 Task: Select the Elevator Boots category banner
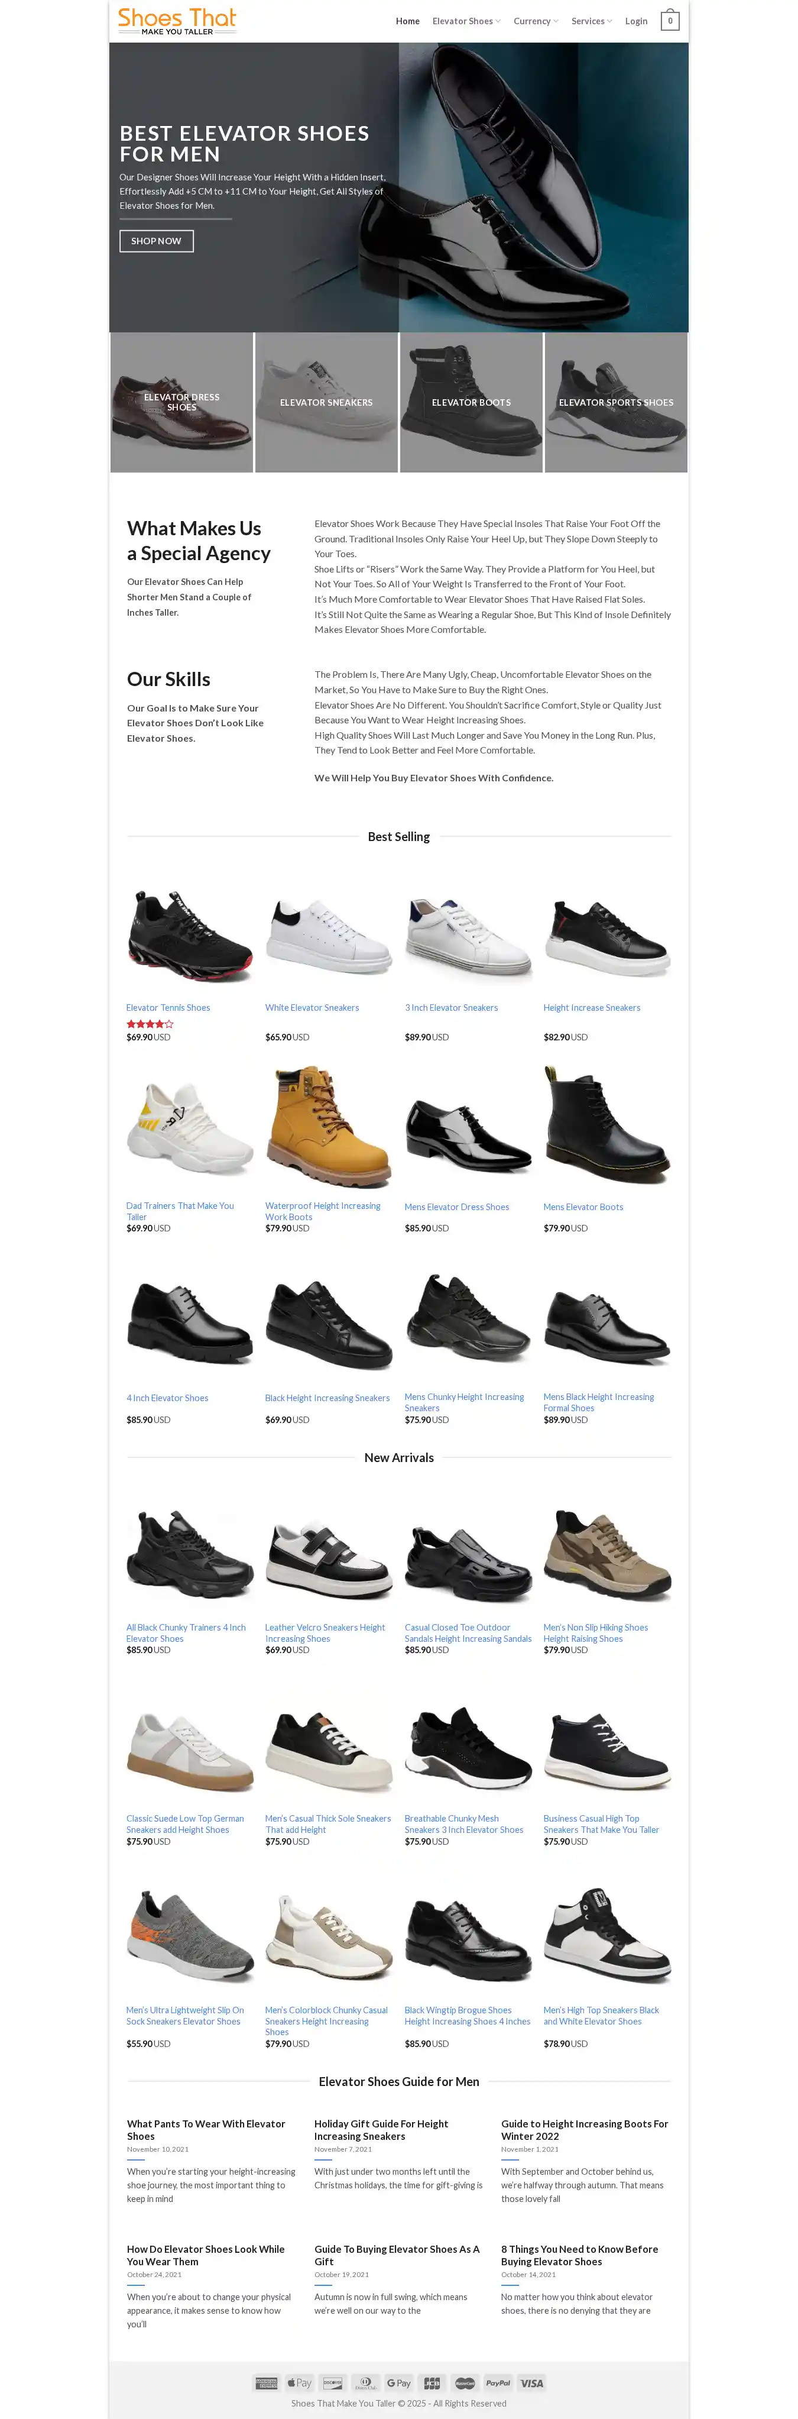[x=471, y=402]
